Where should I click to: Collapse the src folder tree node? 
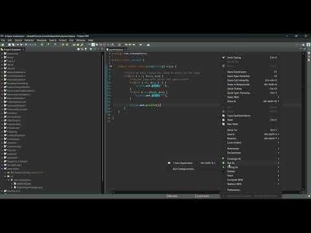coord(5,176)
